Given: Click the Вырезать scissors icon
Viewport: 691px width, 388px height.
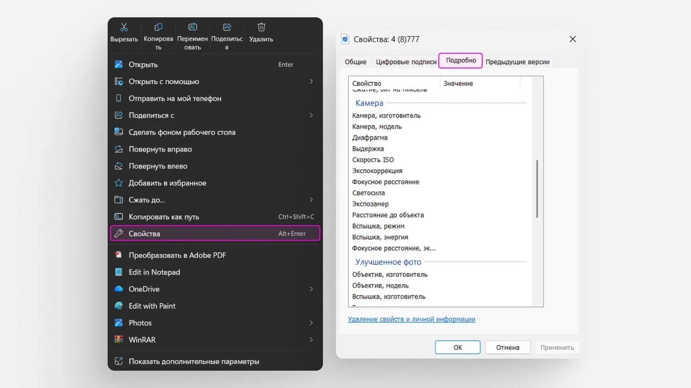Looking at the screenshot, I should coord(124,27).
